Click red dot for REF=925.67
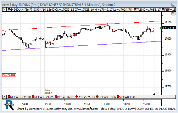Screen dimensions: 178x113 [77, 97]
